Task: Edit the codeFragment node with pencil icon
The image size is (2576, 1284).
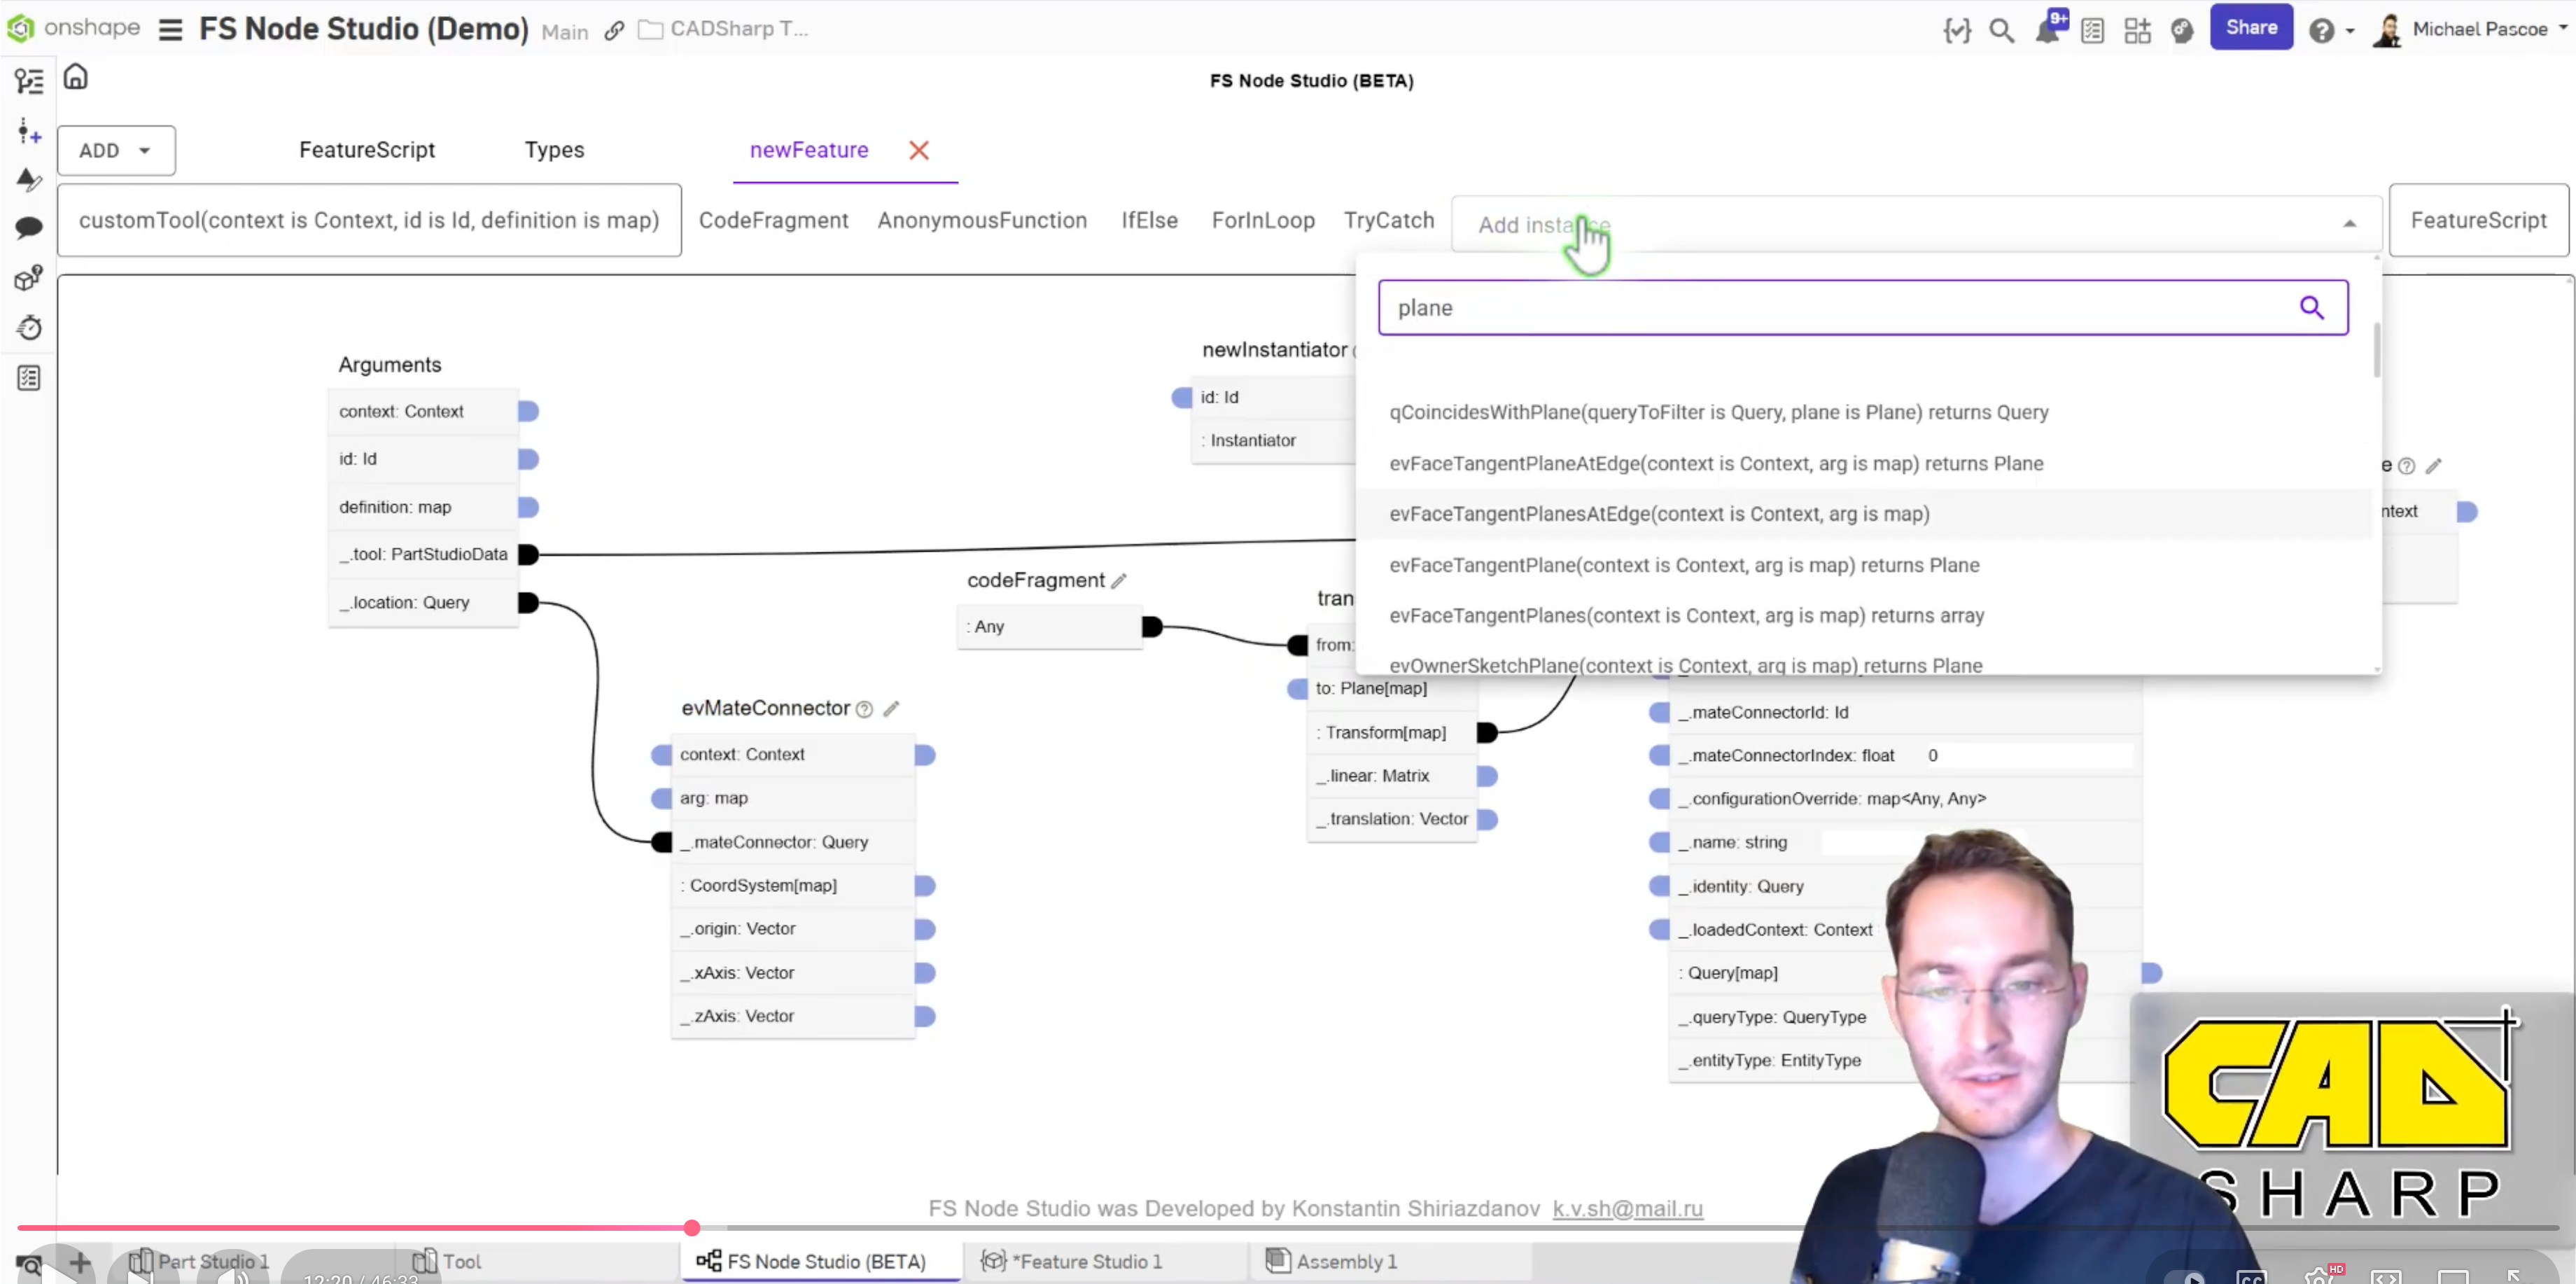Action: coord(1119,580)
